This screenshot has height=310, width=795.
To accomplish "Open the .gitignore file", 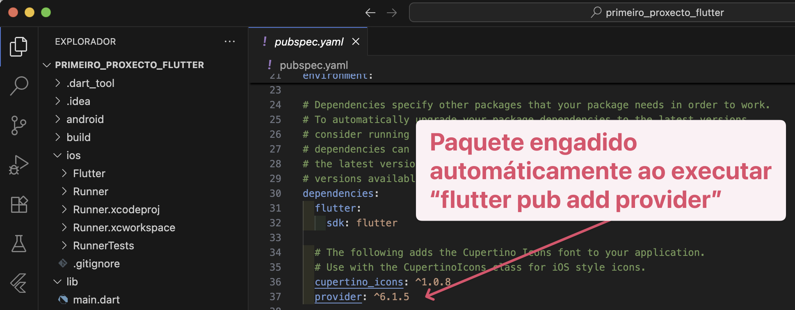I will [x=96, y=264].
